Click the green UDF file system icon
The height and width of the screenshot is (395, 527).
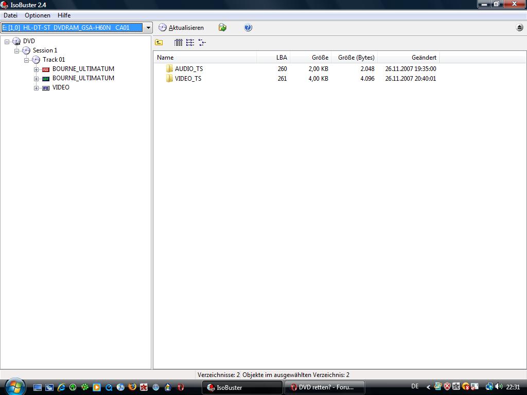click(46, 79)
